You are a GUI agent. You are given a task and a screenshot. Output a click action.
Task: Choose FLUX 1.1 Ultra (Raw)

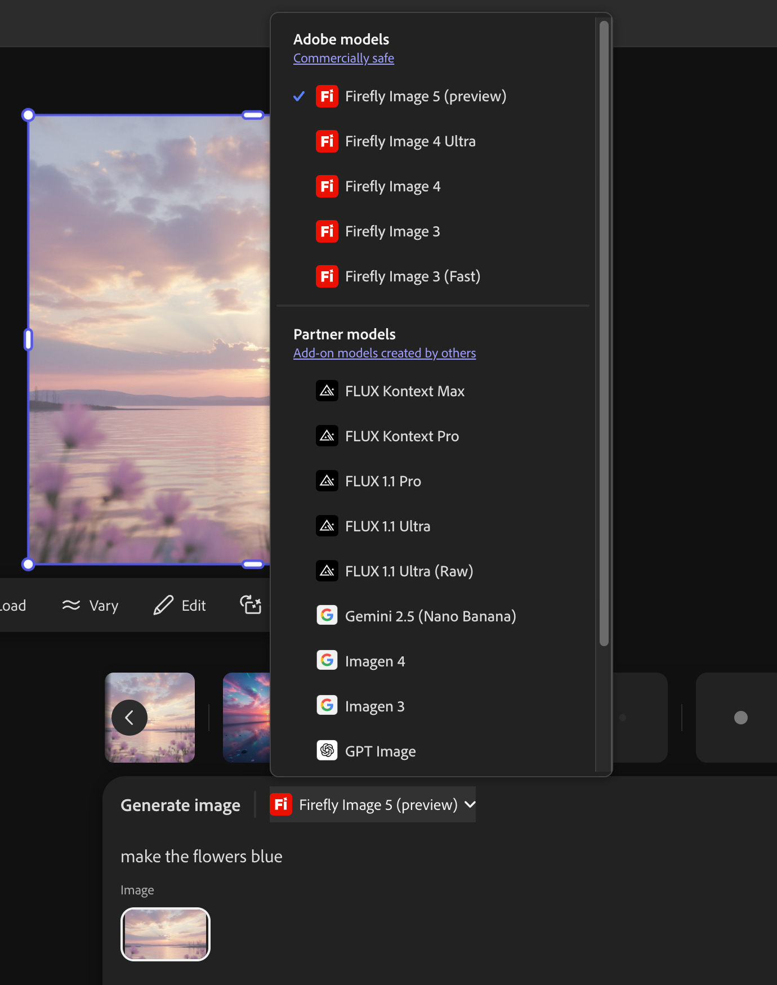click(x=432, y=571)
